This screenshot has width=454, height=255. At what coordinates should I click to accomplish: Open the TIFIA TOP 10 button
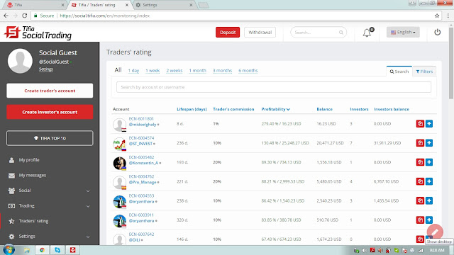coord(50,138)
